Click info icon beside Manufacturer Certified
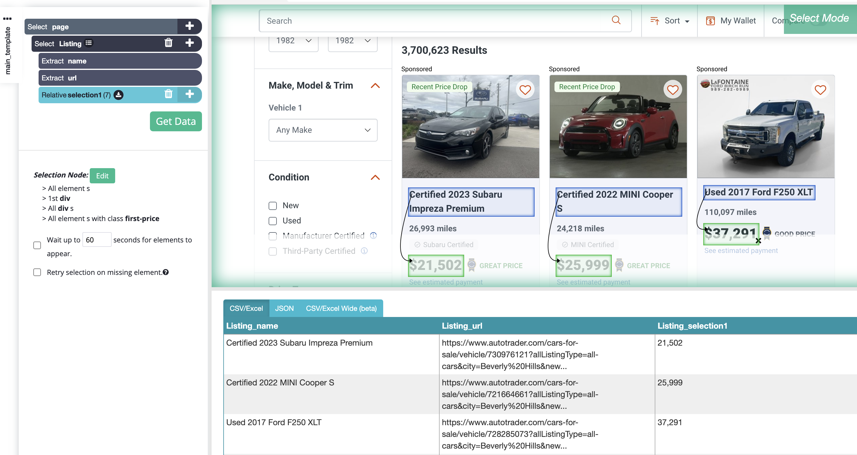 [373, 236]
